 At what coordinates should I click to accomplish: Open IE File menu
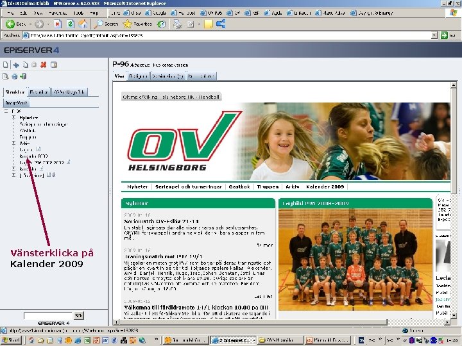tap(10, 13)
